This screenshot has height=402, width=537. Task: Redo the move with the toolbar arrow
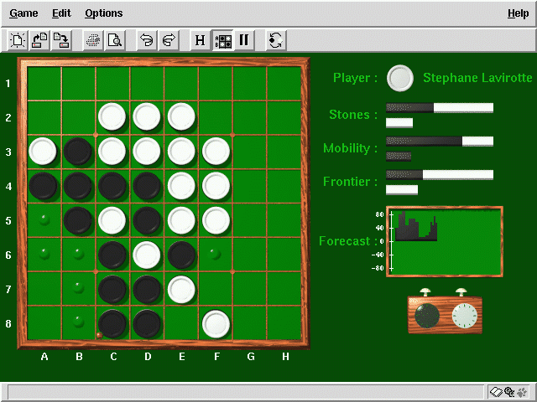point(168,39)
